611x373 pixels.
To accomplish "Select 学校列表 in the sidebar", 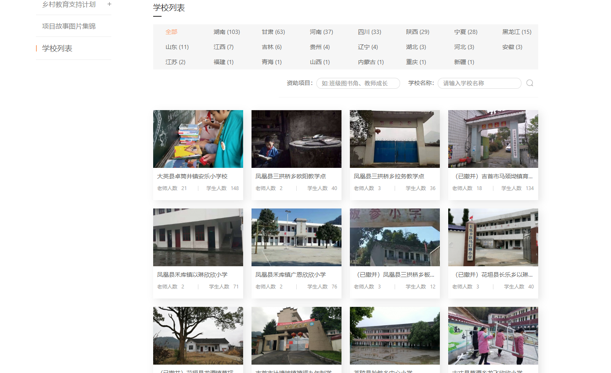I will click(x=57, y=49).
